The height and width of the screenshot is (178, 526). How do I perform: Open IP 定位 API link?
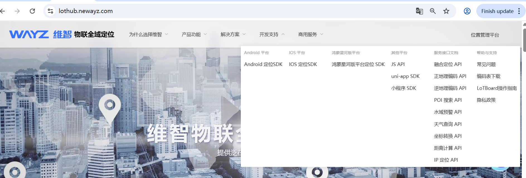[x=446, y=160]
